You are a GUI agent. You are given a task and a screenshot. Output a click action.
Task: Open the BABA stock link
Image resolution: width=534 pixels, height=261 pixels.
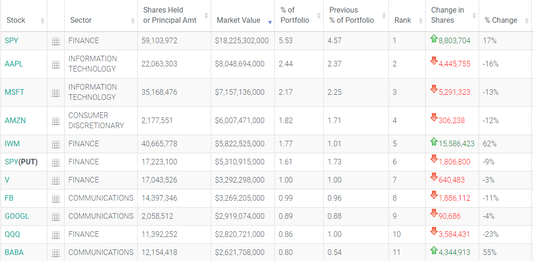click(x=14, y=253)
